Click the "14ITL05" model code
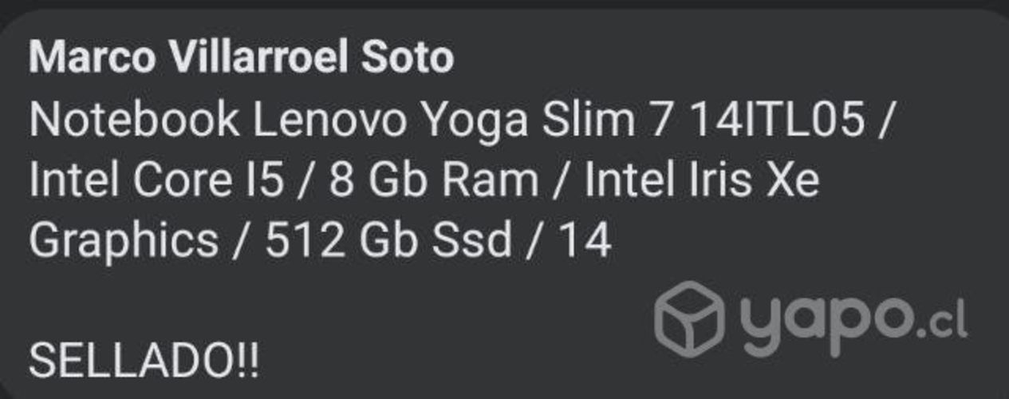Screen dimensions: 1009x399 click(x=778, y=120)
